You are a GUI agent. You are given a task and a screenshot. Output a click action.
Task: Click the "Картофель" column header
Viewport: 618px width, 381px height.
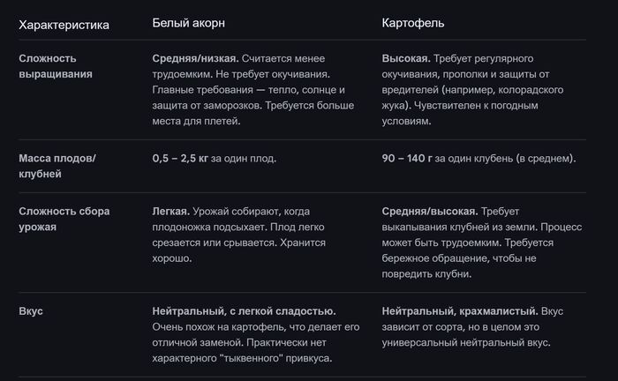click(x=412, y=24)
